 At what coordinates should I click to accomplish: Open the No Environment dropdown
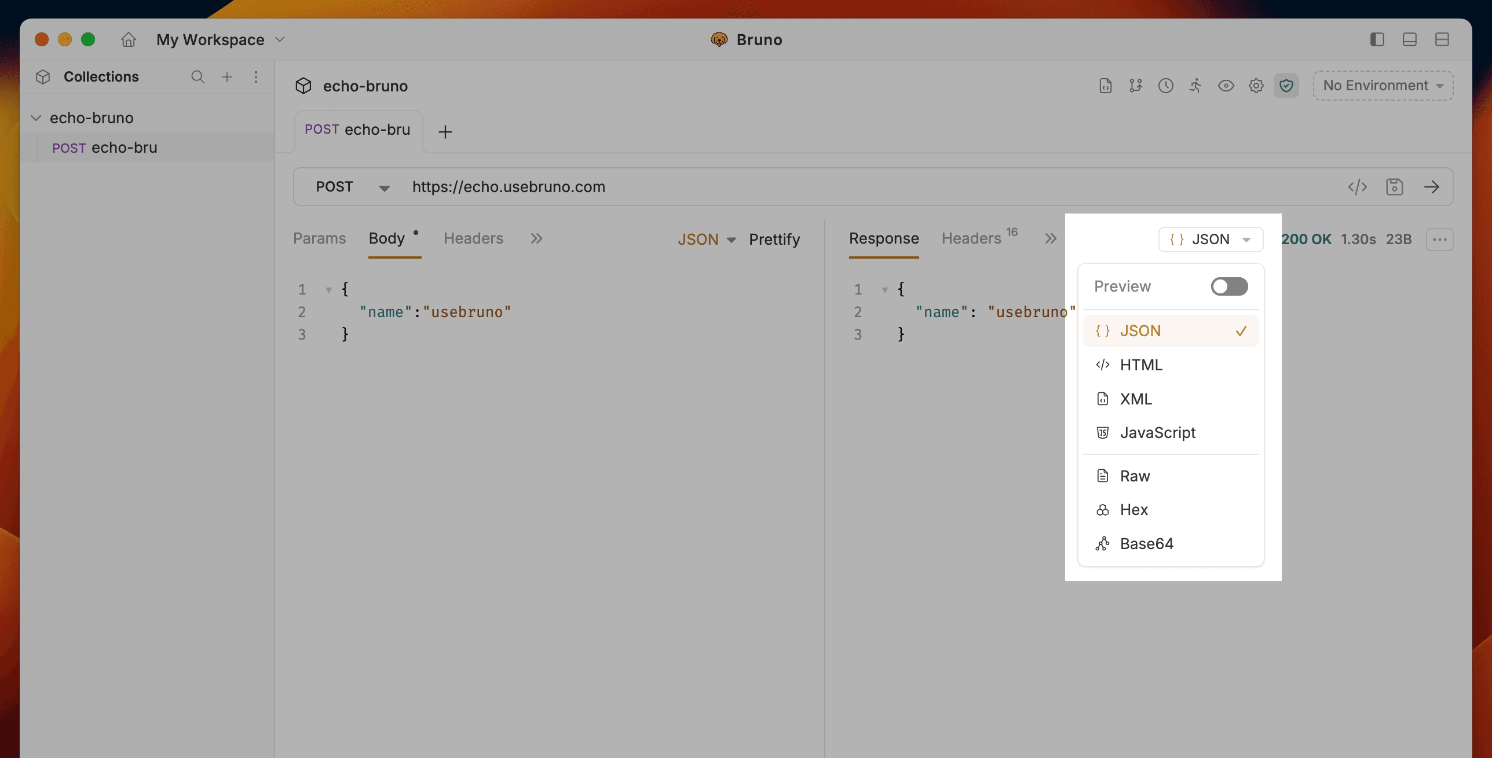click(x=1383, y=86)
